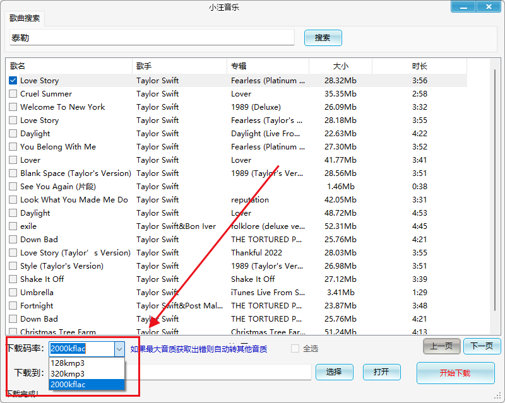Select the Umbrella checkbox

pyautogui.click(x=13, y=292)
